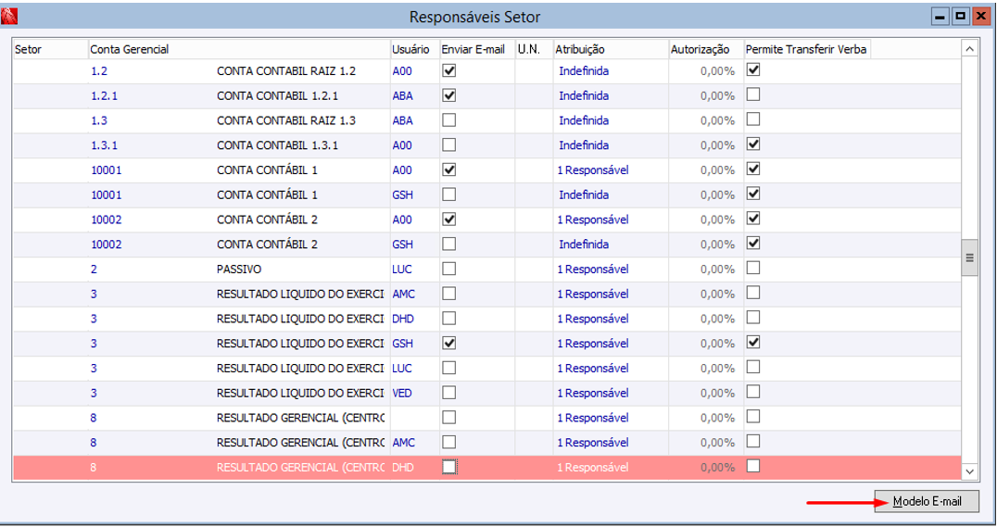Disable Permite Transferir Verba for row 1.2

pos(752,70)
